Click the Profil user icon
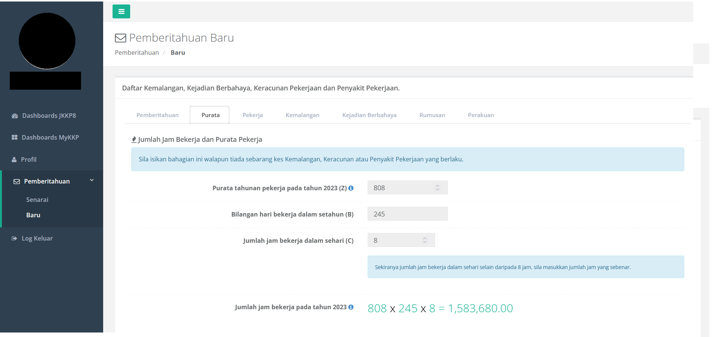Image resolution: width=724 pixels, height=337 pixels. click(14, 159)
